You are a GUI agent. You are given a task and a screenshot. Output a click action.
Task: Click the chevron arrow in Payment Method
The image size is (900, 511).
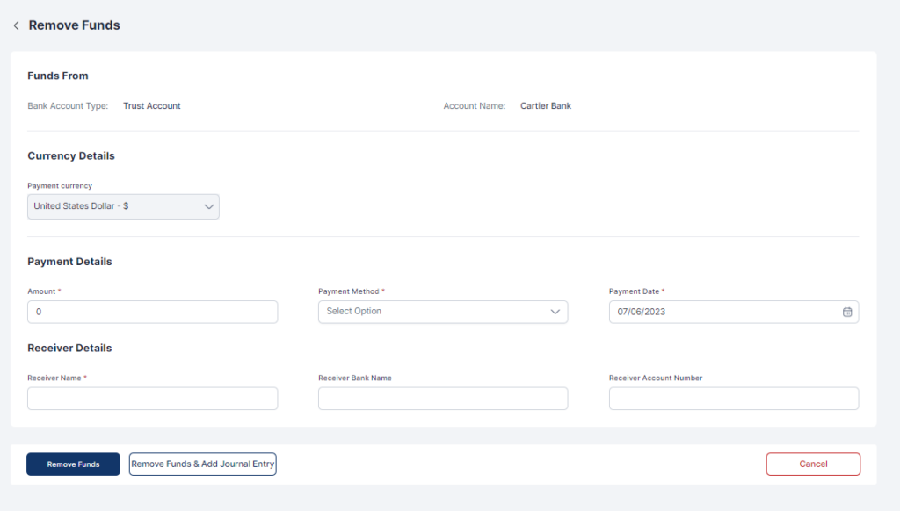tap(555, 312)
